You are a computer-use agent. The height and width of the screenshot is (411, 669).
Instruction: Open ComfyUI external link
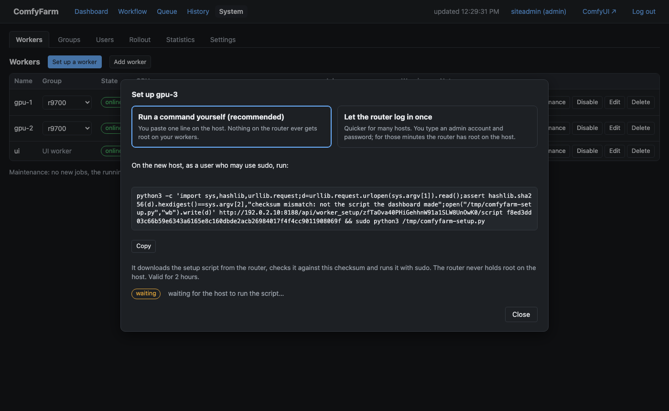[x=599, y=11]
